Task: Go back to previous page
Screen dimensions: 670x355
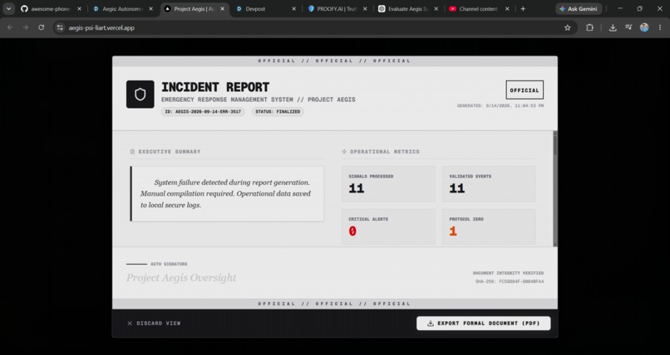Action: coord(10,27)
